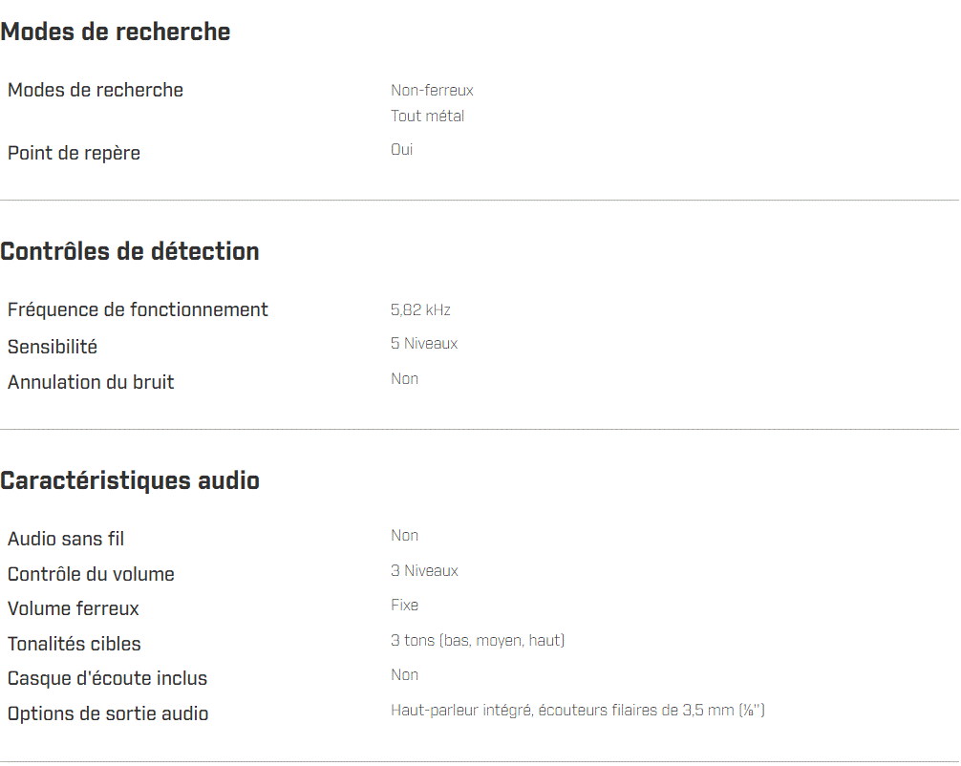Viewport: 961px width, 766px height.
Task: Click the "Modes de recherche" section heading
Action: [116, 32]
